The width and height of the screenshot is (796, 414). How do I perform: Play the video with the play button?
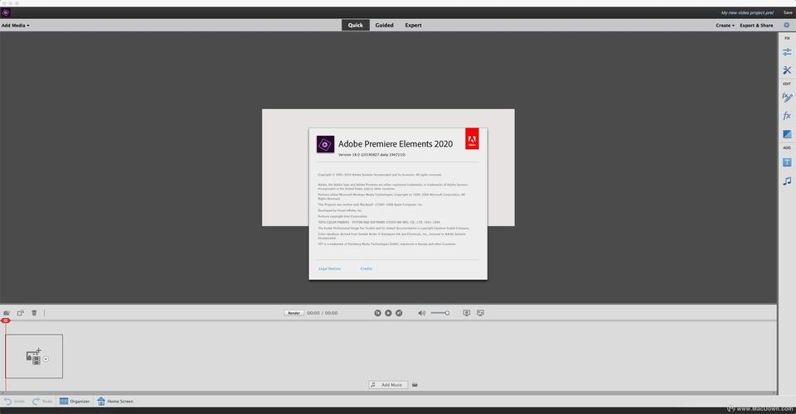(x=388, y=313)
